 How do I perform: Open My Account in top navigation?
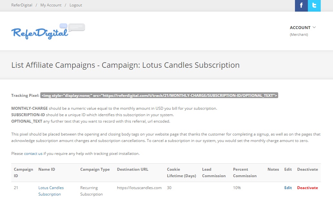click(x=51, y=5)
